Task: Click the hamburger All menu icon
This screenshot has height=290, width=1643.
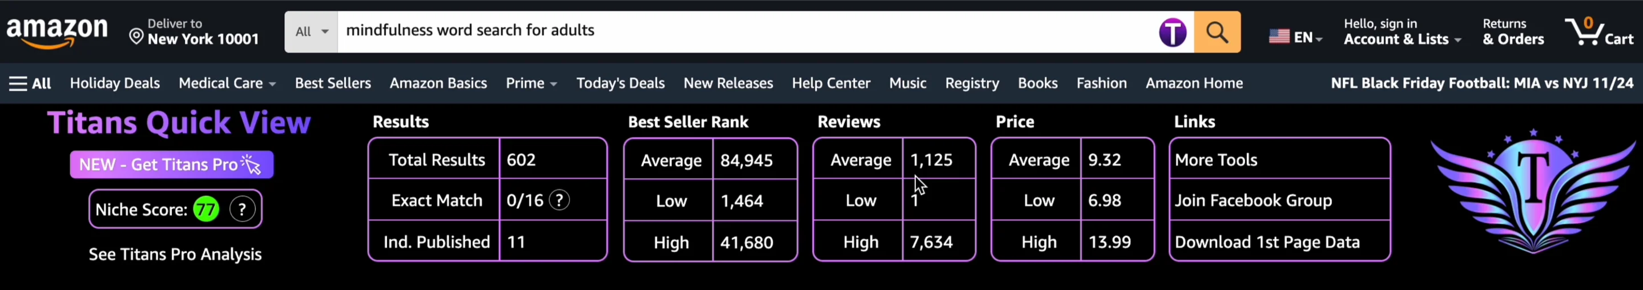Action: 18,83
